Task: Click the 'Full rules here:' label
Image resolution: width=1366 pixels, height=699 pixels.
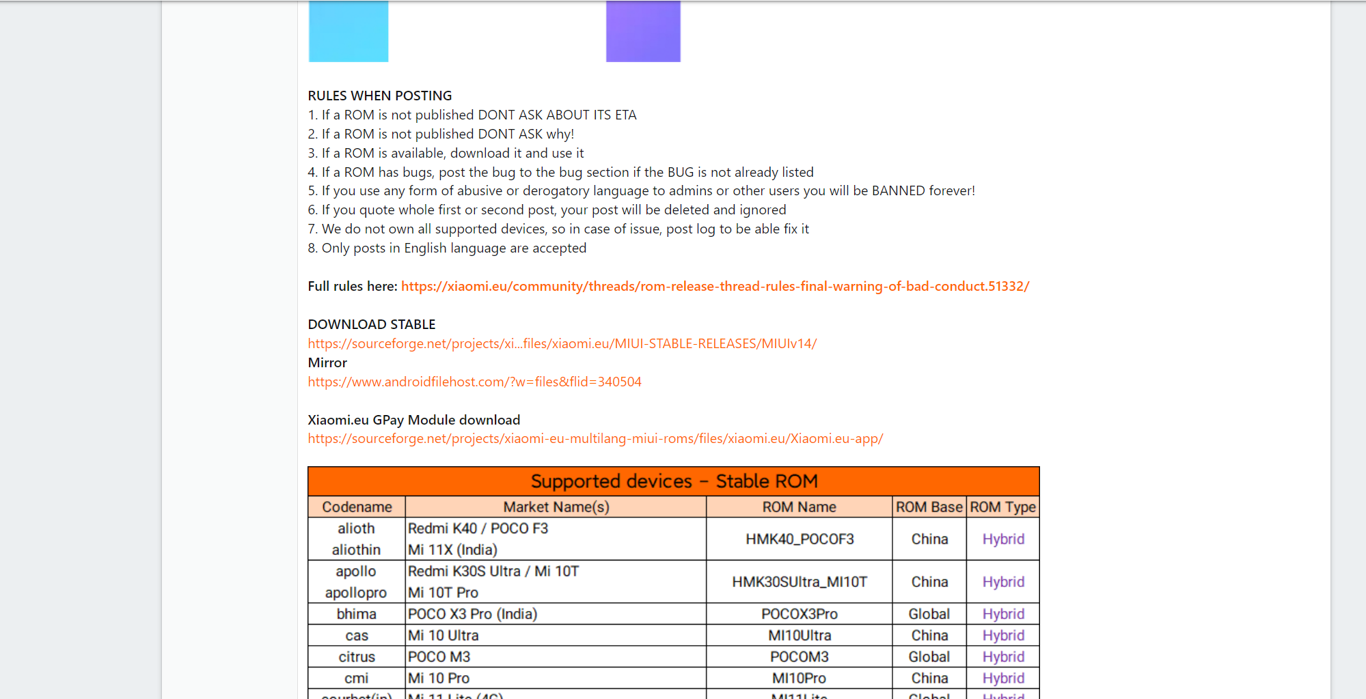Action: click(353, 286)
